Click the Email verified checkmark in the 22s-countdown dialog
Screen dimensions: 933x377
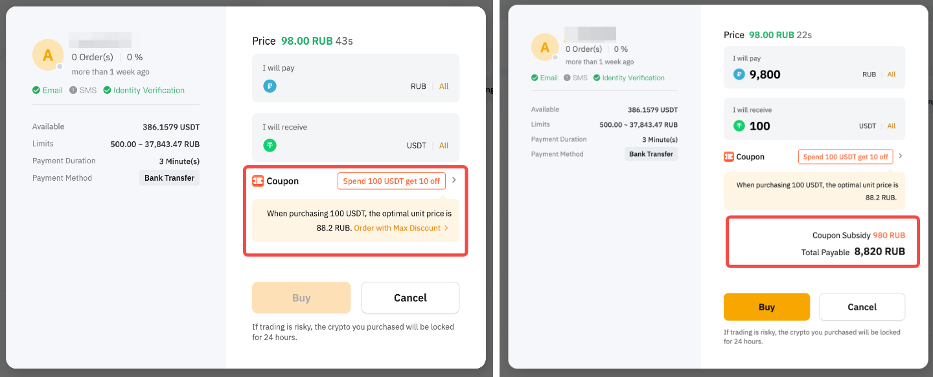point(535,78)
